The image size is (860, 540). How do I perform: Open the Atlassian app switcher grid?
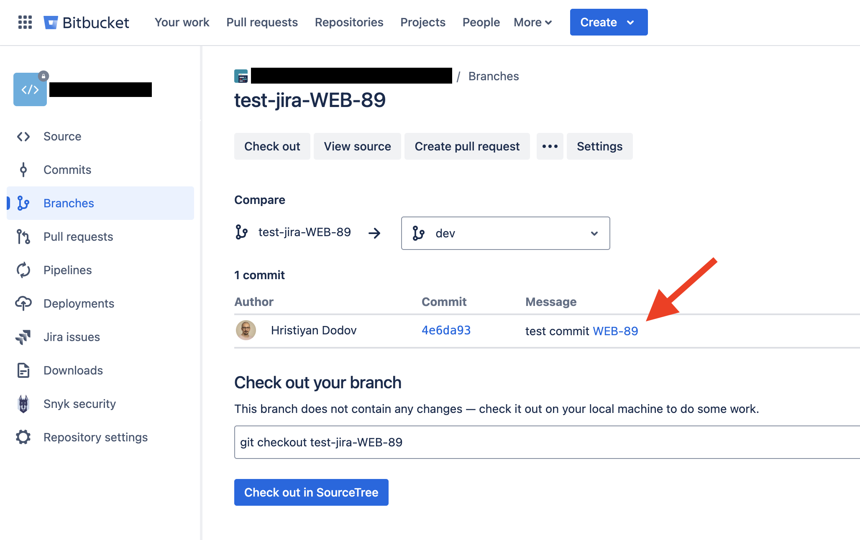tap(25, 22)
